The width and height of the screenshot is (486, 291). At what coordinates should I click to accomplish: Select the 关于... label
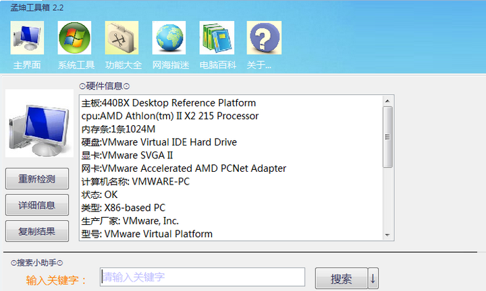click(259, 65)
